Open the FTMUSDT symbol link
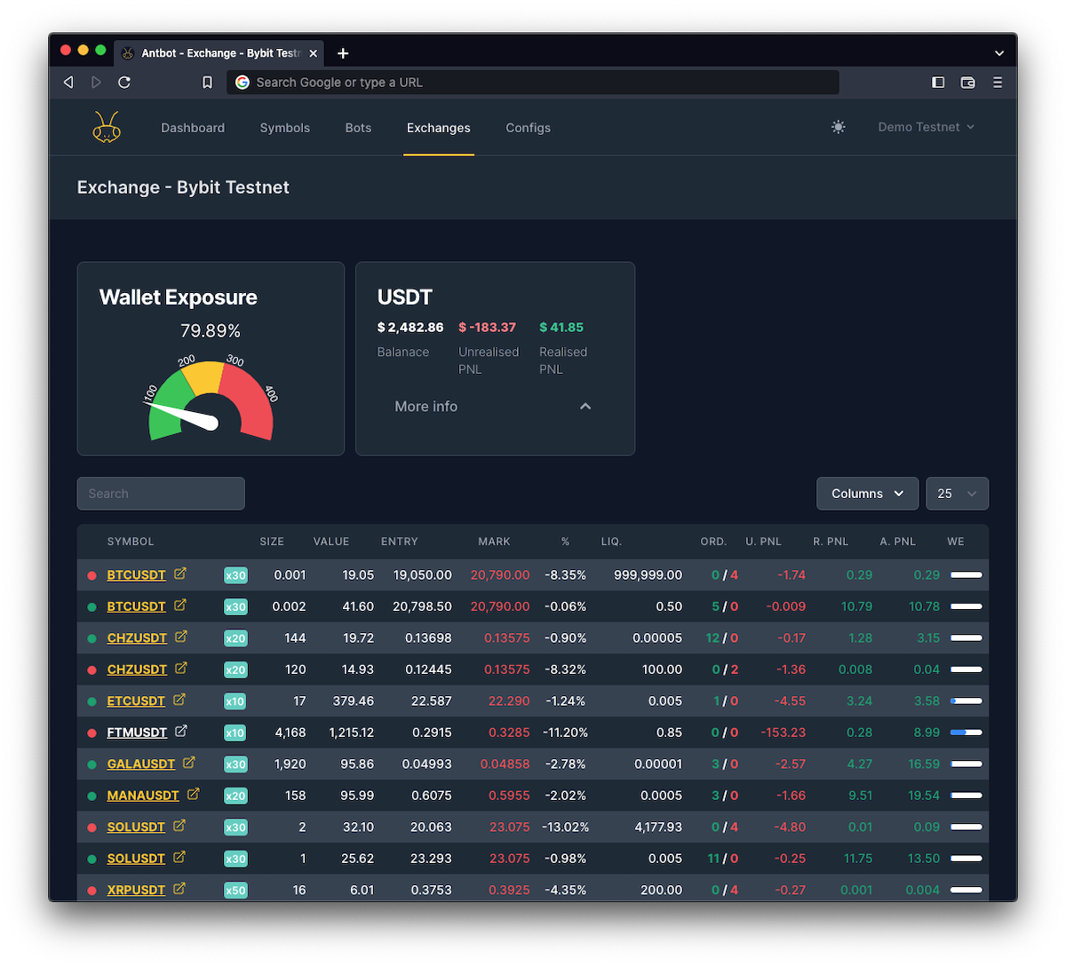 tap(137, 732)
